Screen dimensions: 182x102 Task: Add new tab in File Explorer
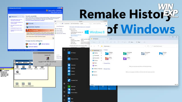111,39
